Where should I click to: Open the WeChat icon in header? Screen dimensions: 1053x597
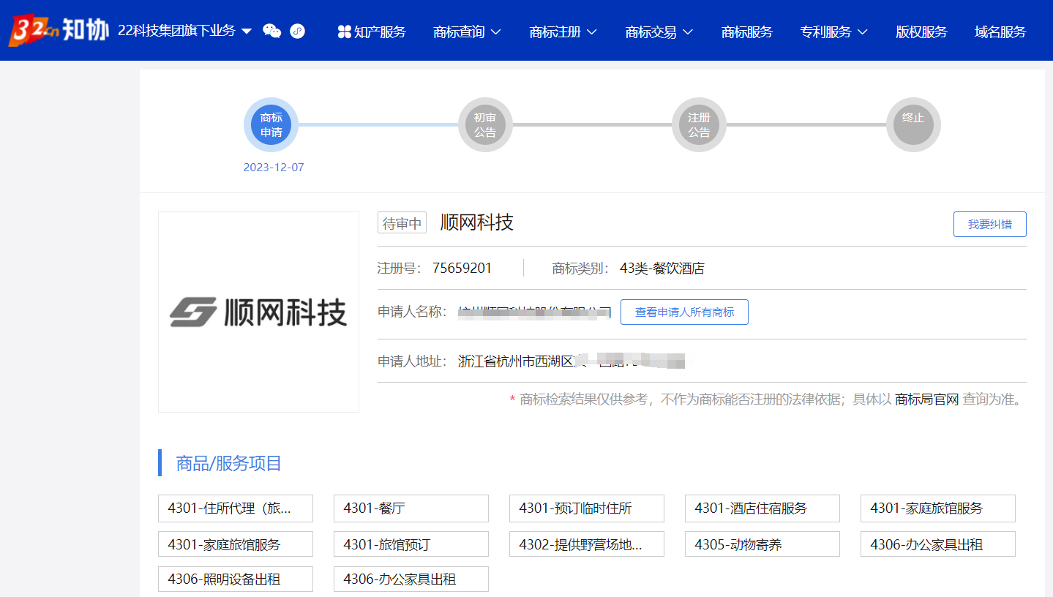271,31
